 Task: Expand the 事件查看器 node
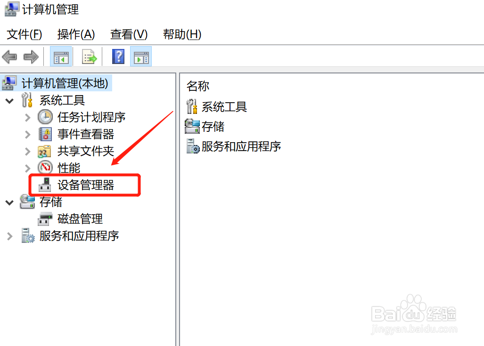pyautogui.click(x=27, y=135)
